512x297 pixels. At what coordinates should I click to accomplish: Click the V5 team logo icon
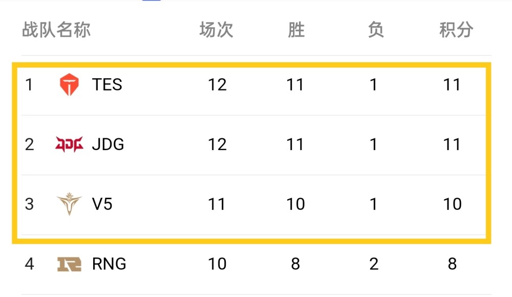69,204
